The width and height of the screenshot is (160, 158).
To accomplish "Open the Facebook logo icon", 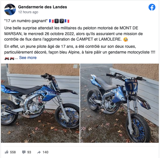I will [x=152, y=7].
